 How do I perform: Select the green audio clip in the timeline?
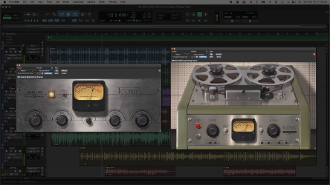pyautogui.click(x=110, y=138)
